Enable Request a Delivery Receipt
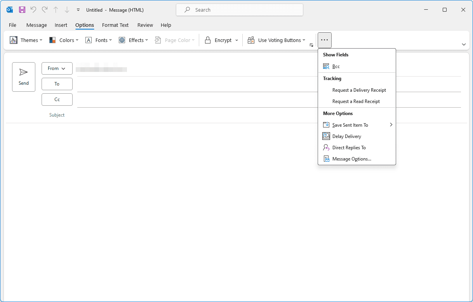The height and width of the screenshot is (302, 473). point(359,90)
